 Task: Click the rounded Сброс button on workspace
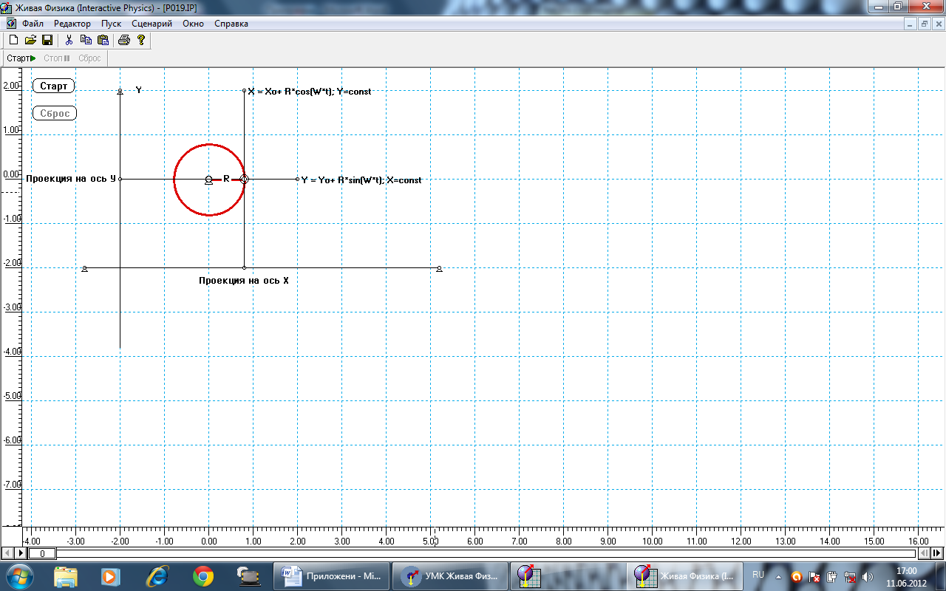pyautogui.click(x=55, y=114)
